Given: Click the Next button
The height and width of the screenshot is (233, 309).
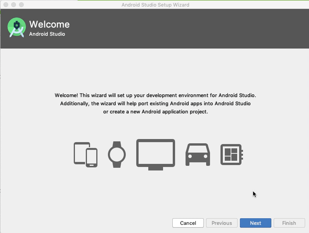Looking at the screenshot, I should (255, 223).
